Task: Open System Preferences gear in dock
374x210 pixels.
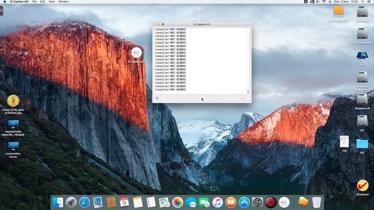Action: tap(258, 202)
